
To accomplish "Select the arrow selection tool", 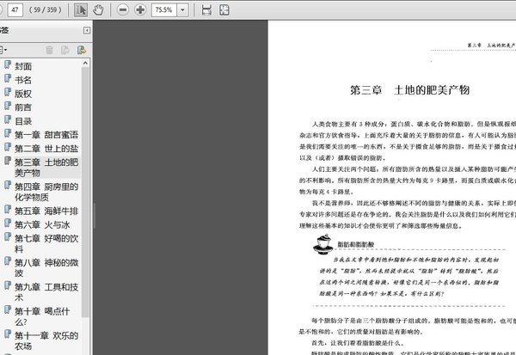I will (81, 9).
